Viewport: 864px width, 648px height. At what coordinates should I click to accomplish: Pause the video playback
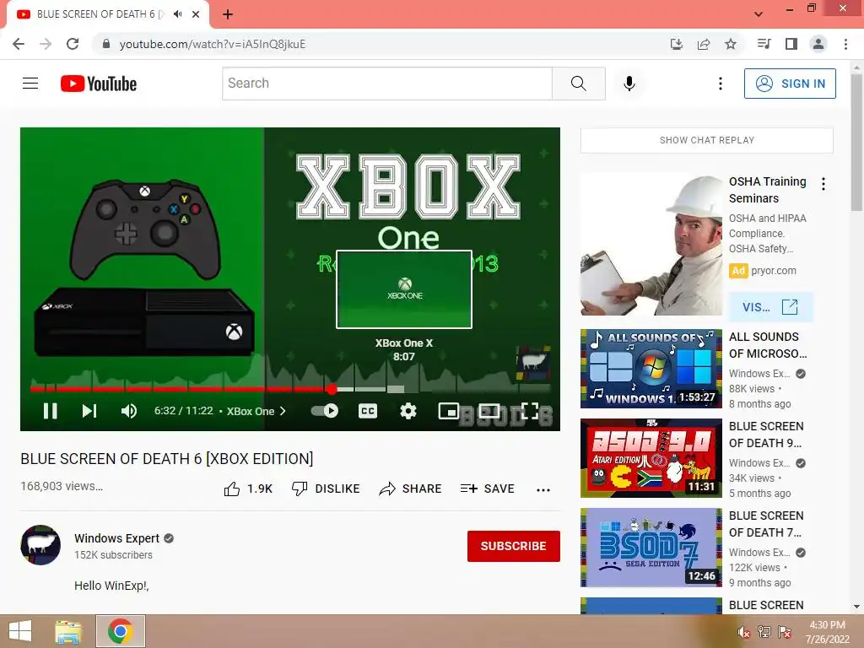pos(50,411)
